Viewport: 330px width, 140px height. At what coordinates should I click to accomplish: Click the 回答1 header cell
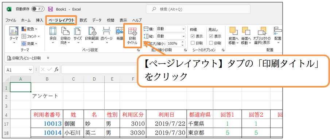[x=228, y=114]
